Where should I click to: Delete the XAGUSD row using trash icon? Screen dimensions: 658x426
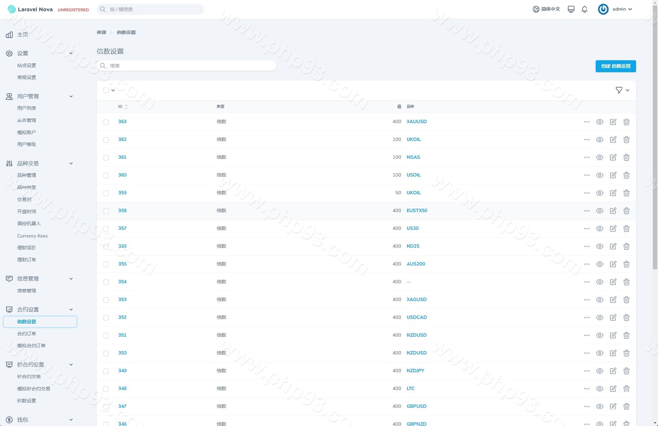626,300
